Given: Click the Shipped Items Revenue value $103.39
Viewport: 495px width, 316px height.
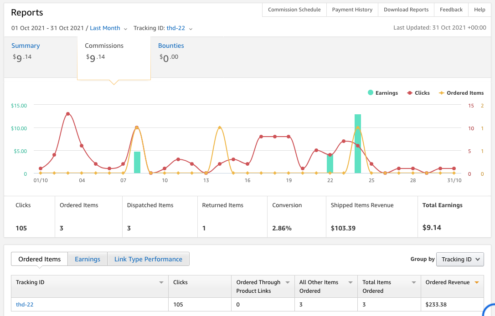Looking at the screenshot, I should tap(343, 228).
